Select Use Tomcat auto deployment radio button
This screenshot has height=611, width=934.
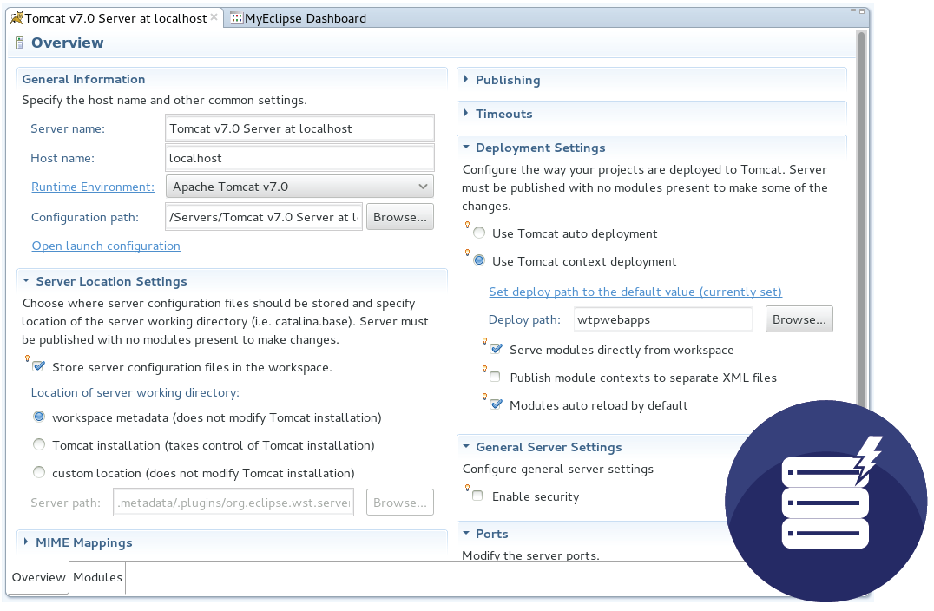(479, 233)
